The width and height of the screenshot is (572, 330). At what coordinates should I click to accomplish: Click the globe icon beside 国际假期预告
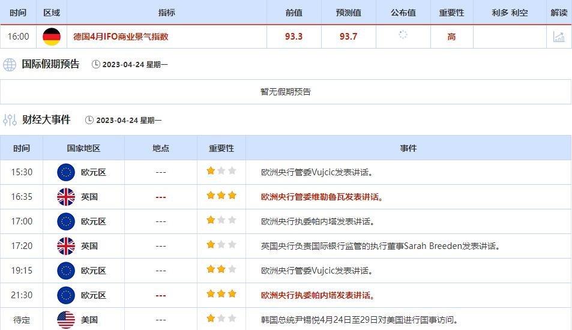(x=10, y=64)
